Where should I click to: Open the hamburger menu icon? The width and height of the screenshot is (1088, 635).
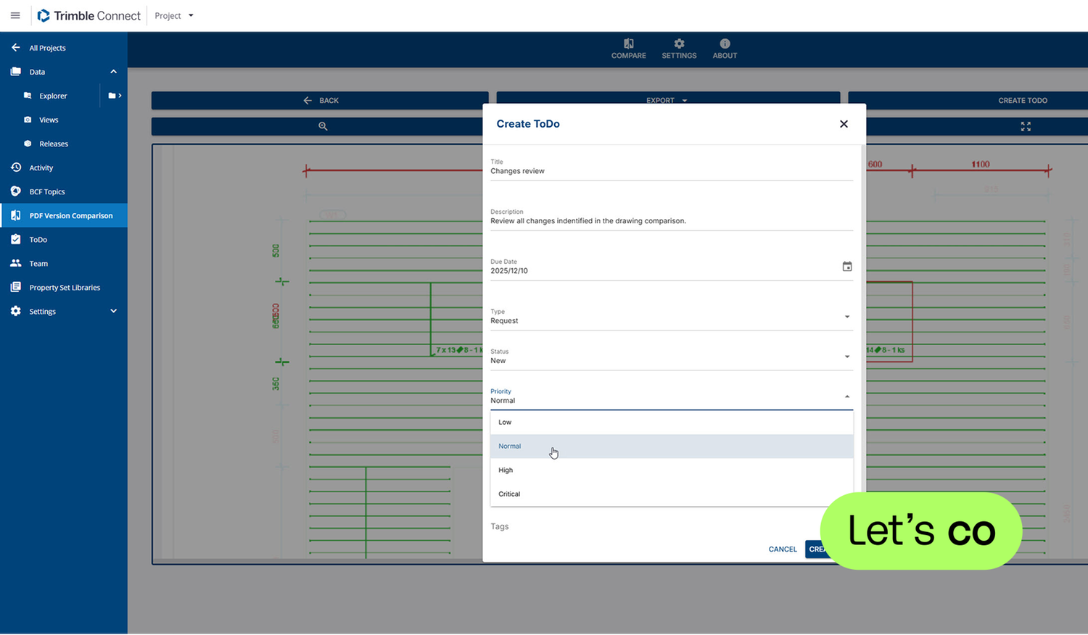[15, 15]
